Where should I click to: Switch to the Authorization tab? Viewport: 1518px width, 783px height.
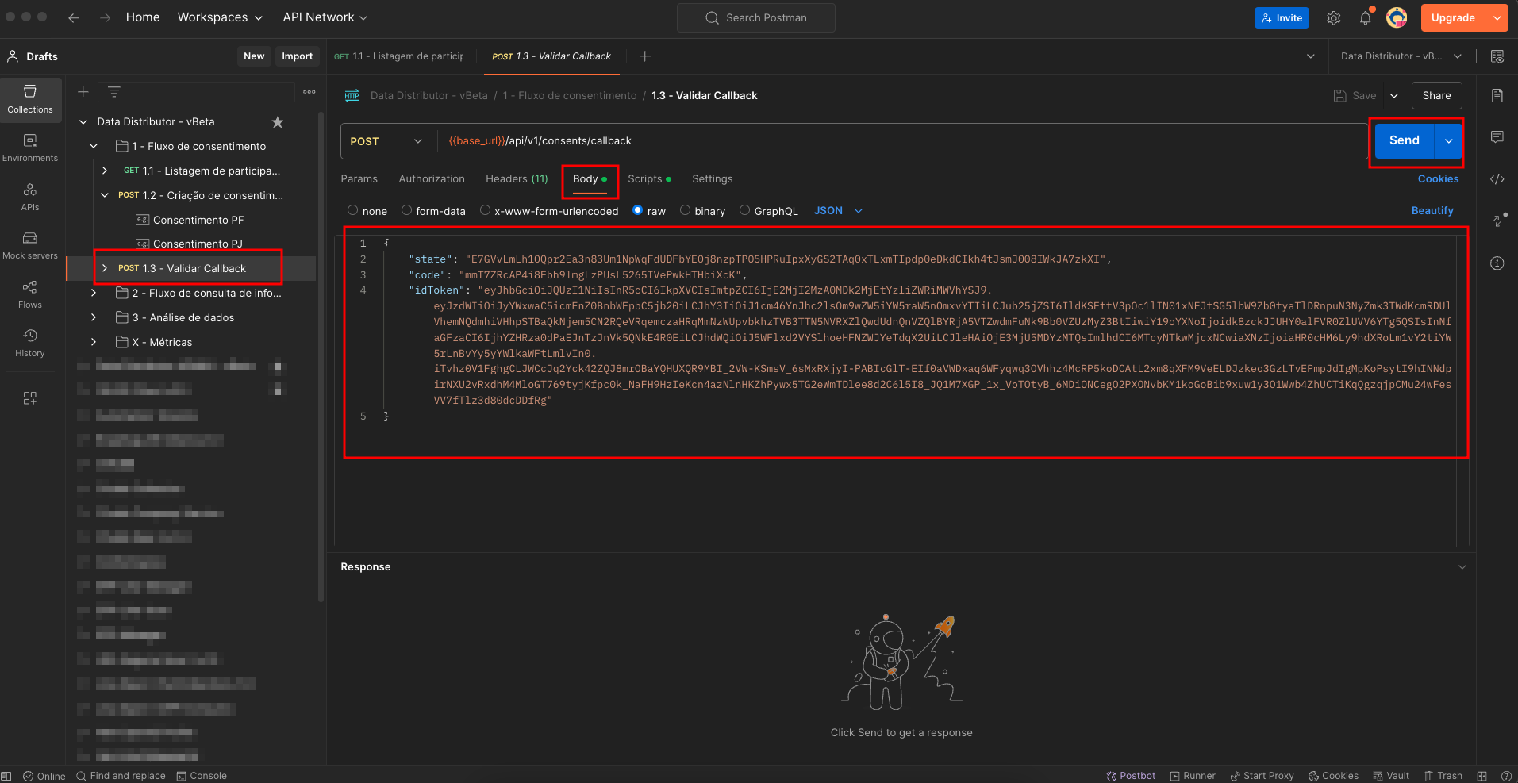432,179
